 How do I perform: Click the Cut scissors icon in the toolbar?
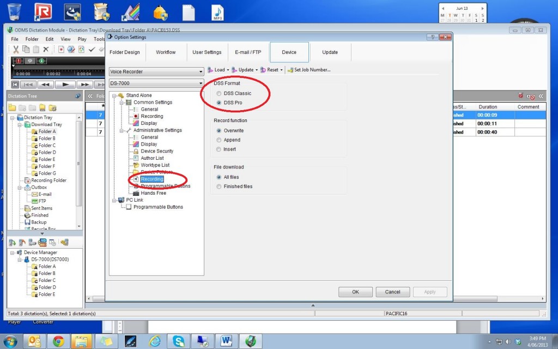click(x=16, y=50)
